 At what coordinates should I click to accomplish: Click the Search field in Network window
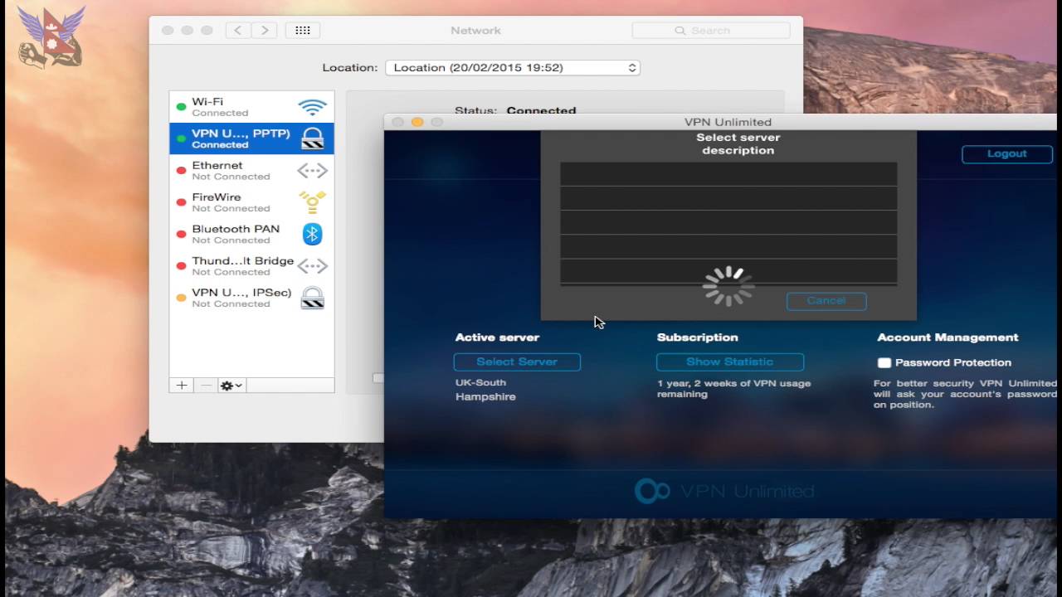pos(711,31)
